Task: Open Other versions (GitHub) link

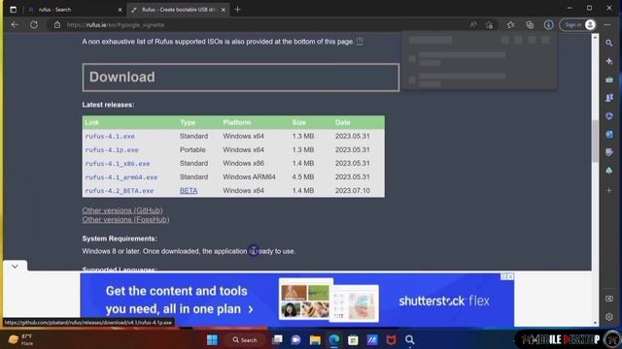Action: pyautogui.click(x=122, y=210)
